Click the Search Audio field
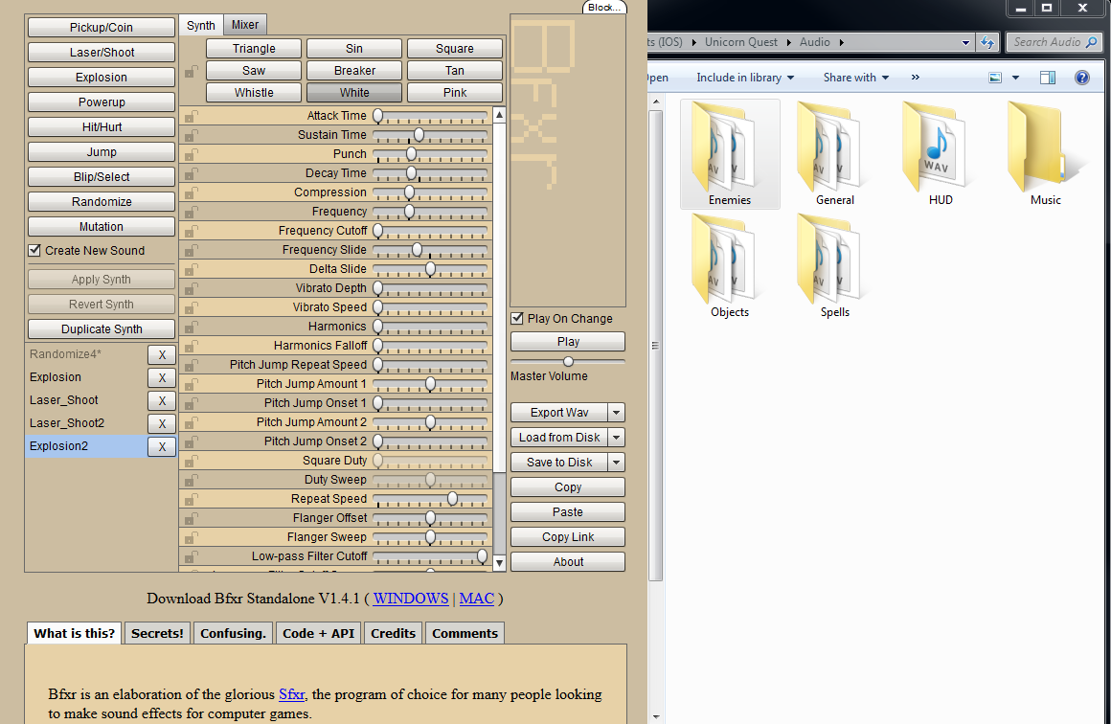This screenshot has height=724, width=1111. click(1054, 42)
